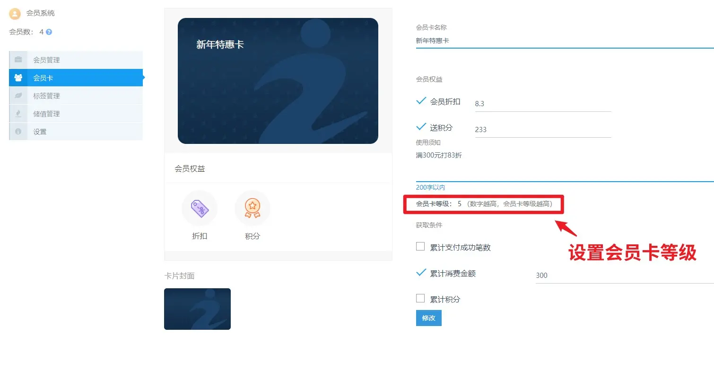Image resolution: width=714 pixels, height=368 pixels.
Task: Go to the 储值管理 menu item
Action: 46,114
